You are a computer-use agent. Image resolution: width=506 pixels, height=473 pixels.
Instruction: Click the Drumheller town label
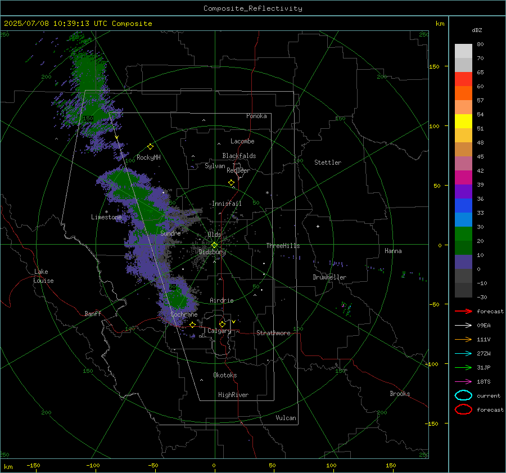coord(329,277)
